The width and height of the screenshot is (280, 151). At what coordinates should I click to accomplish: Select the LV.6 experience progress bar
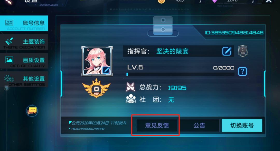pos(180,74)
